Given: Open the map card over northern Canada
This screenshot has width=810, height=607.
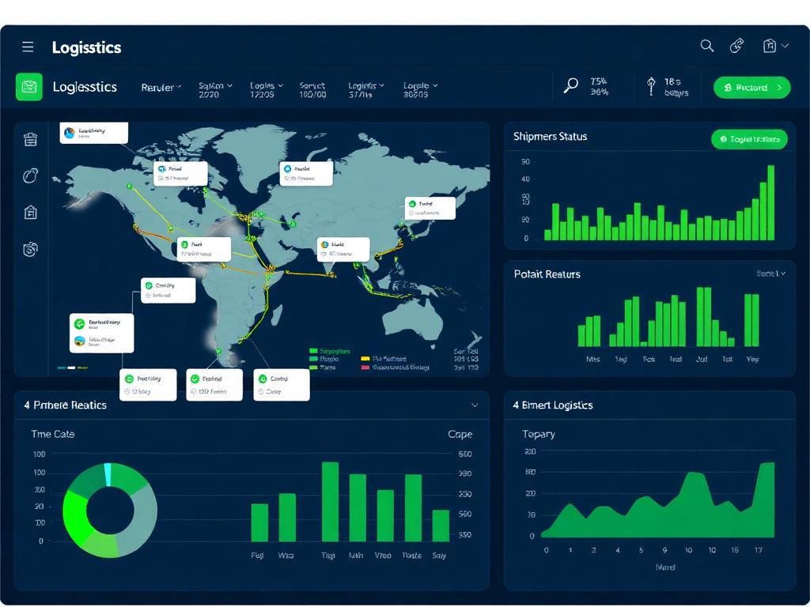Looking at the screenshot, I should (x=181, y=173).
